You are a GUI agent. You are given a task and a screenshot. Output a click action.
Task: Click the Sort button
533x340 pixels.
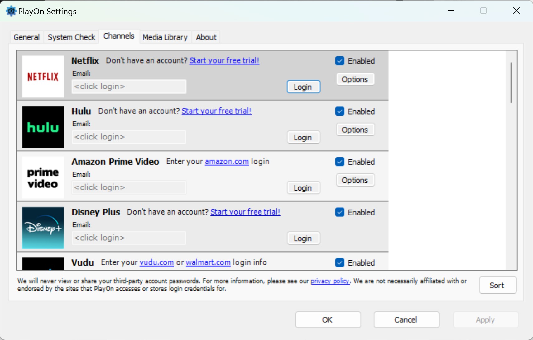(x=497, y=285)
